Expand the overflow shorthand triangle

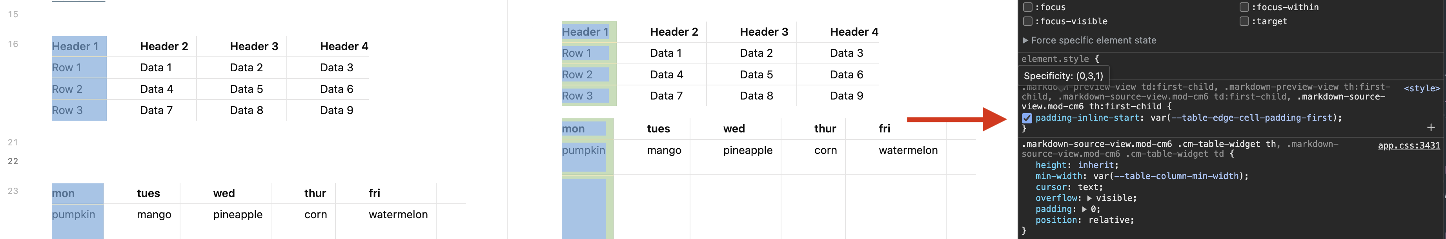coord(1089,198)
